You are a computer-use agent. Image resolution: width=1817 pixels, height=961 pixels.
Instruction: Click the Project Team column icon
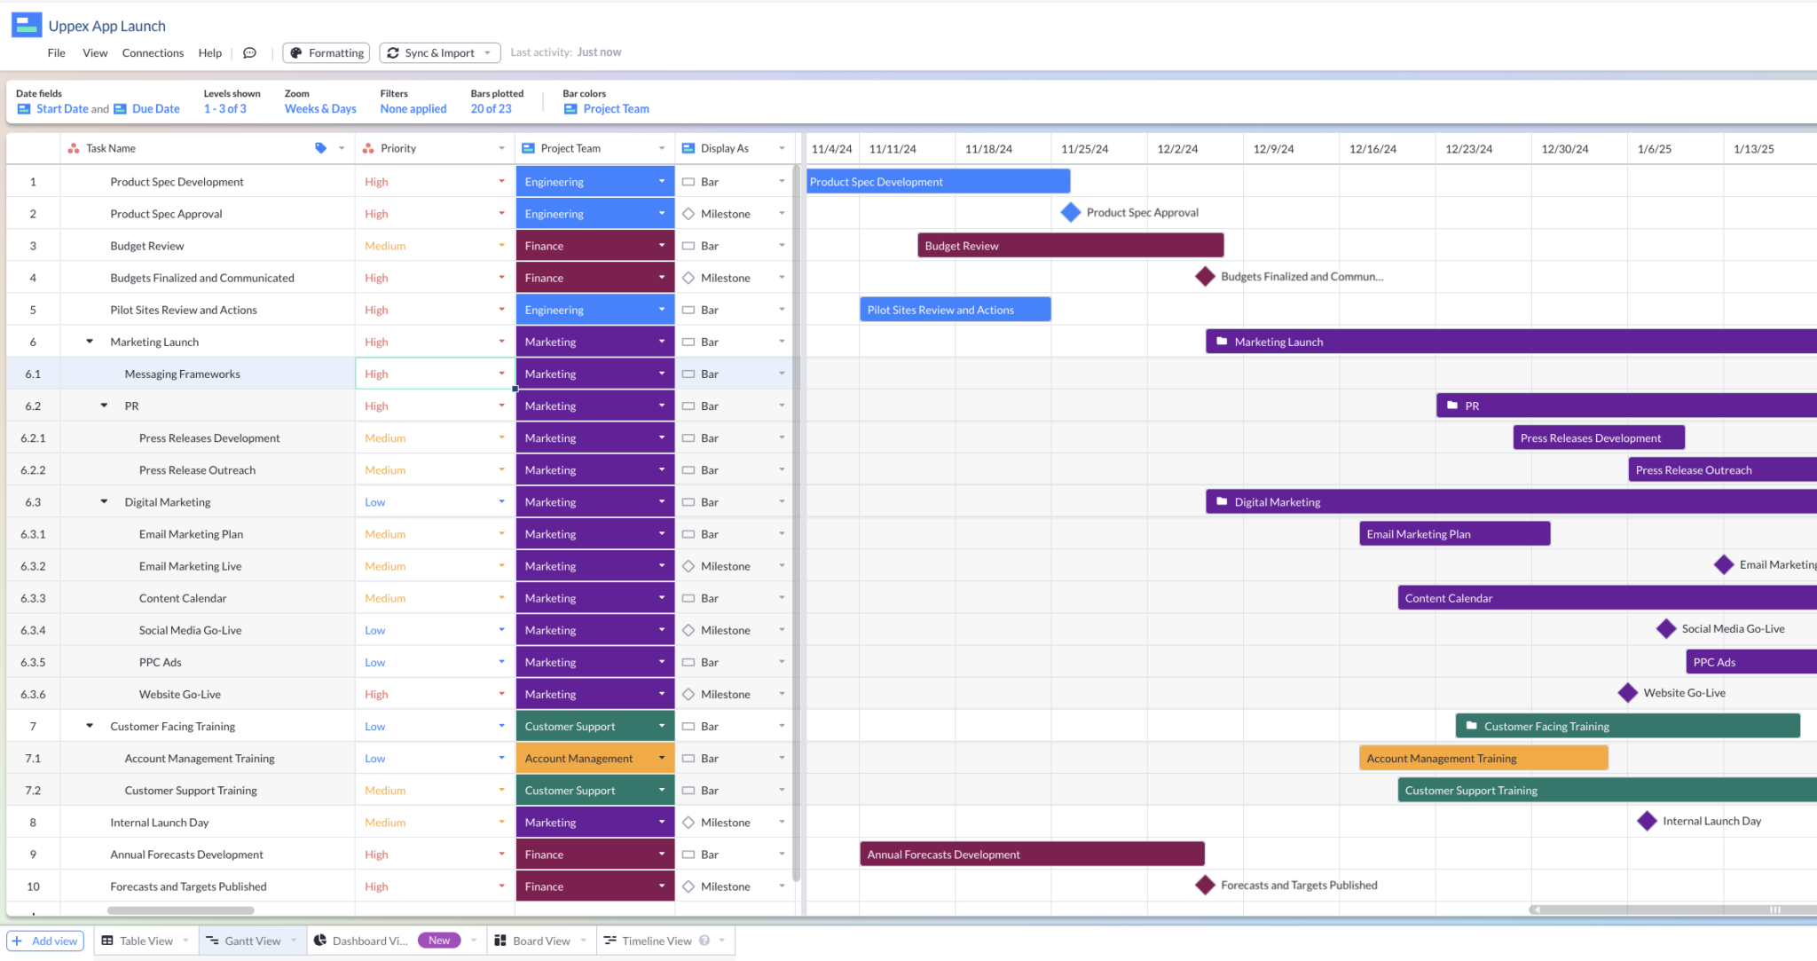point(530,148)
